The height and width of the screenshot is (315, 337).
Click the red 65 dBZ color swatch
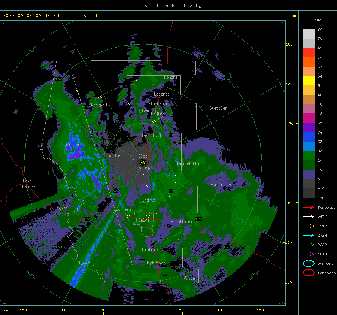coord(309,52)
